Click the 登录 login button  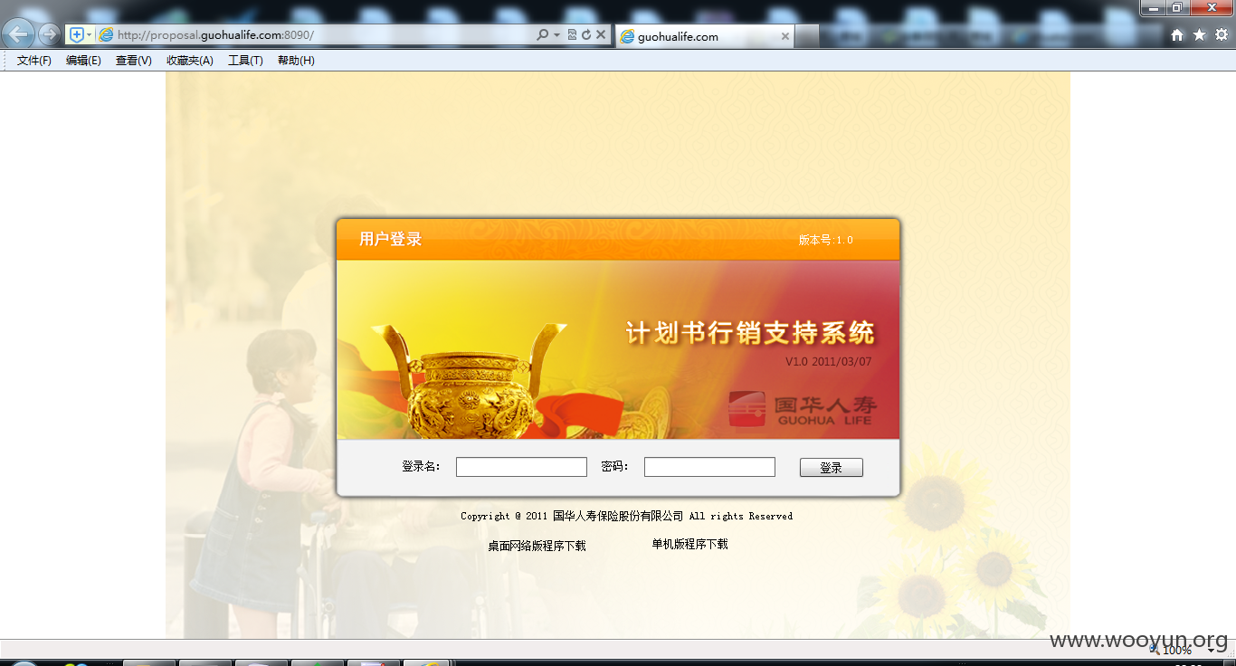pyautogui.click(x=832, y=468)
